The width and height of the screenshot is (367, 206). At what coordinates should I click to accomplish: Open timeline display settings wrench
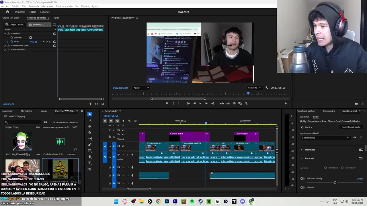[x=129, y=121]
